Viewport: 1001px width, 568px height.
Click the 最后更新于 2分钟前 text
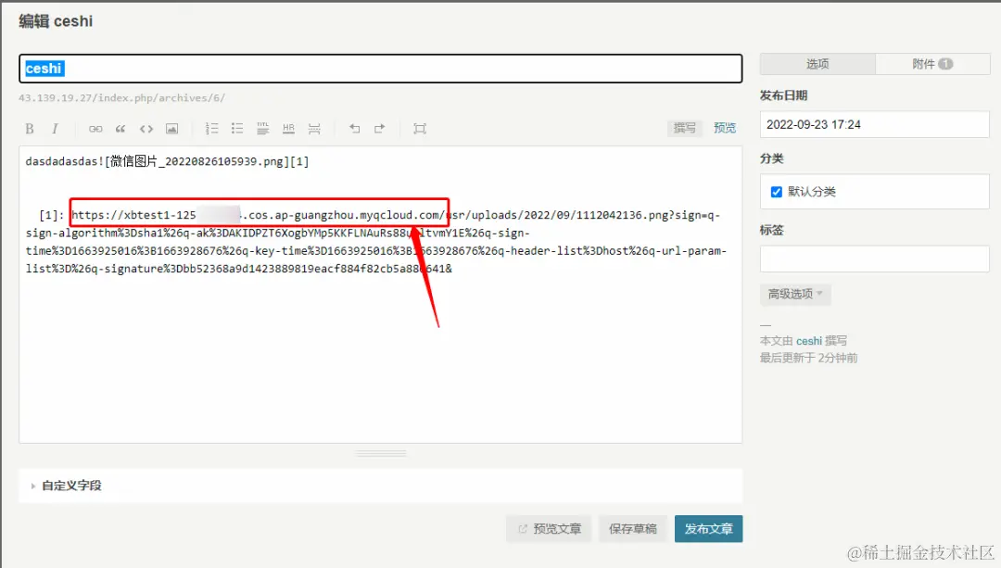[x=808, y=358]
